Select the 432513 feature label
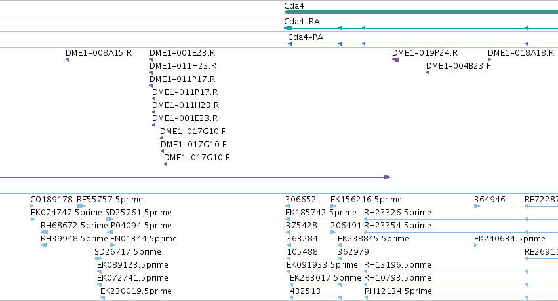Viewport: 558px width, 301px height. point(306,291)
